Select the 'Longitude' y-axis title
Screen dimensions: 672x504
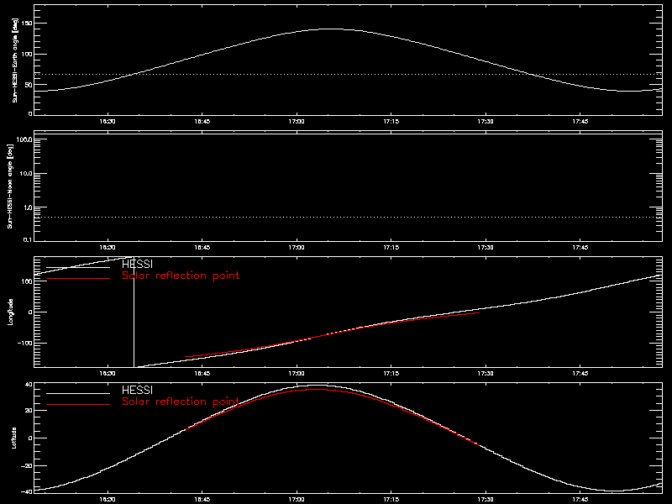[x=10, y=312]
